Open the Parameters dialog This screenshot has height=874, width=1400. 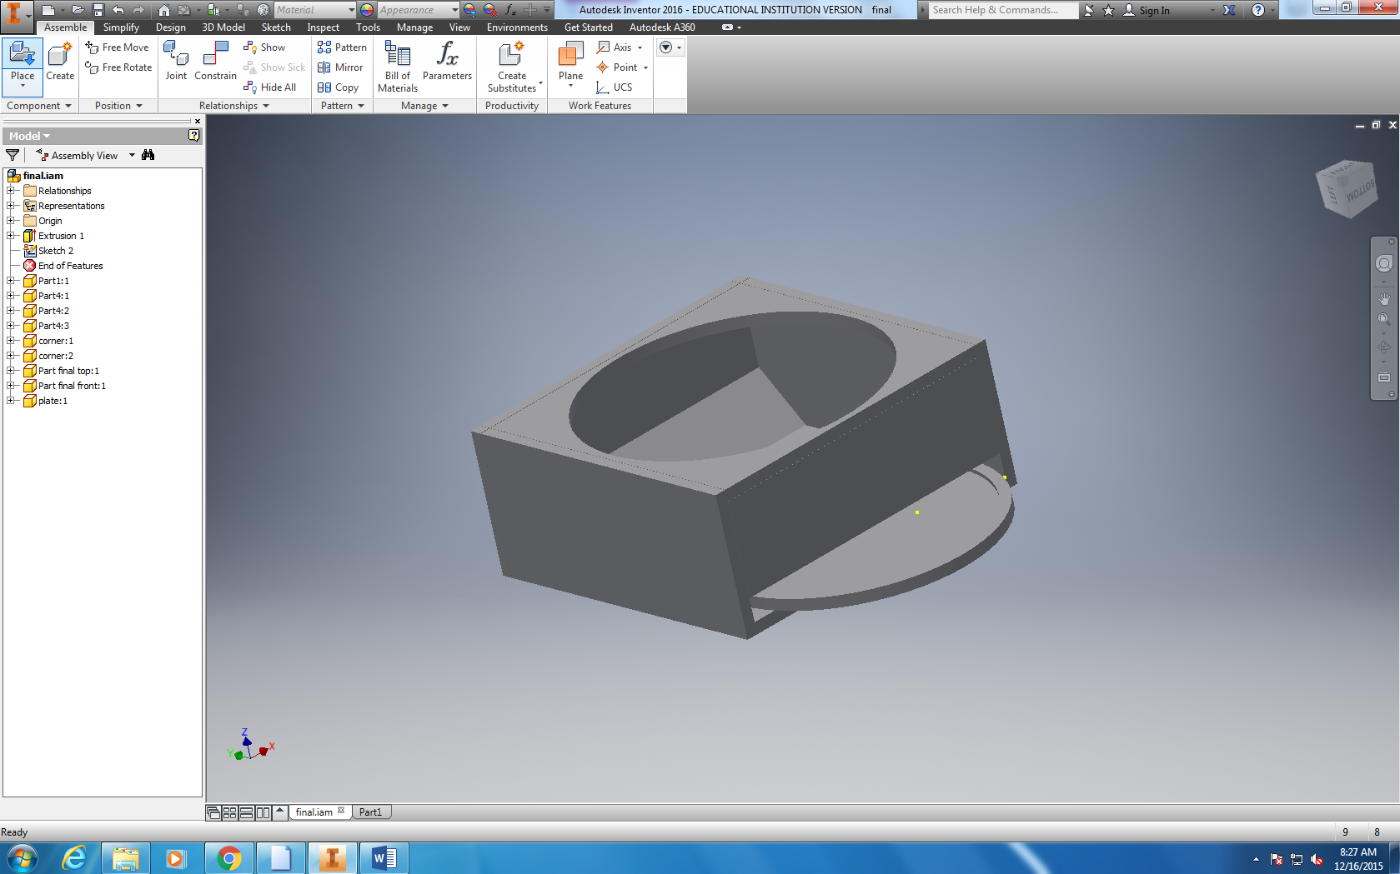pyautogui.click(x=447, y=62)
